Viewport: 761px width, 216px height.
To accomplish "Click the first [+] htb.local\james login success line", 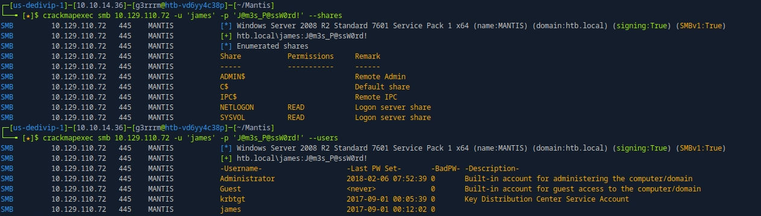I will coord(293,36).
